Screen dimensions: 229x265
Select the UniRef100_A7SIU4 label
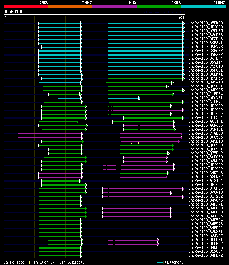(205, 181)
